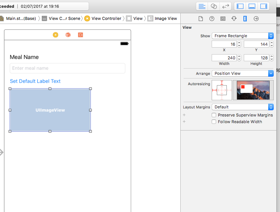Viewport: 280px width, 212px height.
Task: Select the UIImageView on canvas
Action: coord(50,110)
